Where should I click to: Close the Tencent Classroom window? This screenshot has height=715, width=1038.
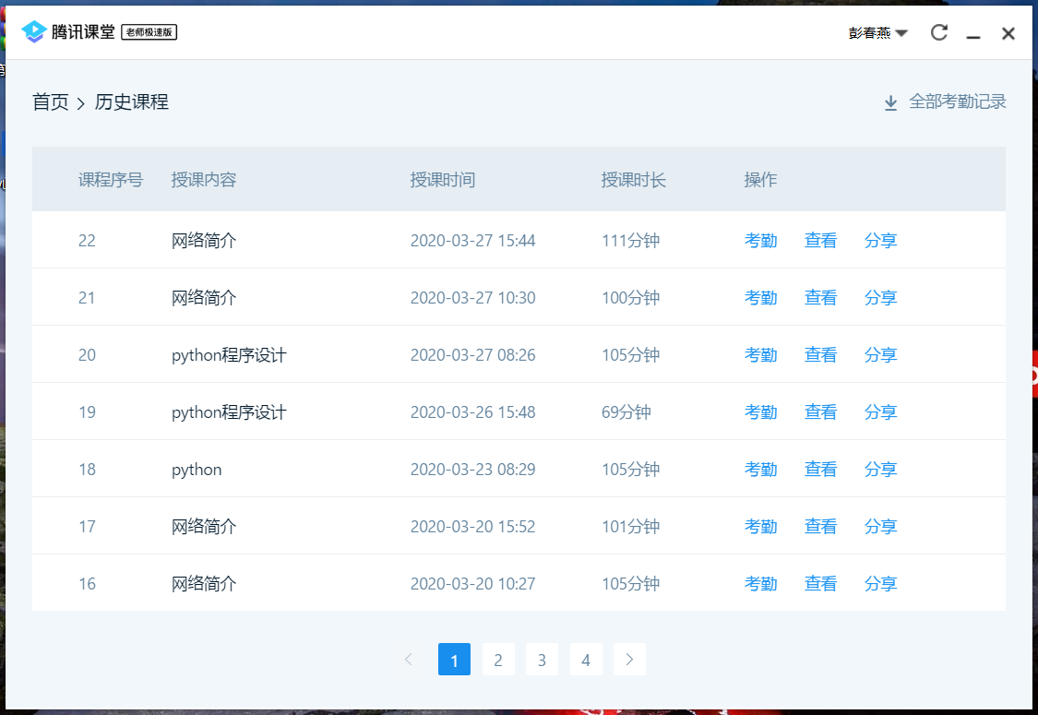pyautogui.click(x=1008, y=34)
